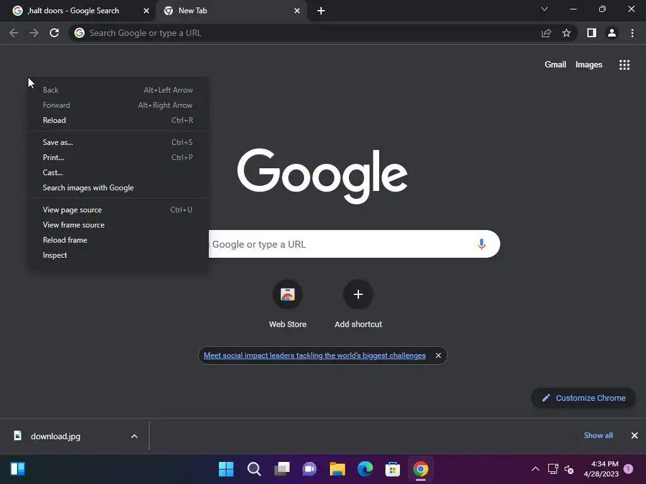Close the New Tab tab
Viewport: 646px width, 484px height.
click(297, 11)
